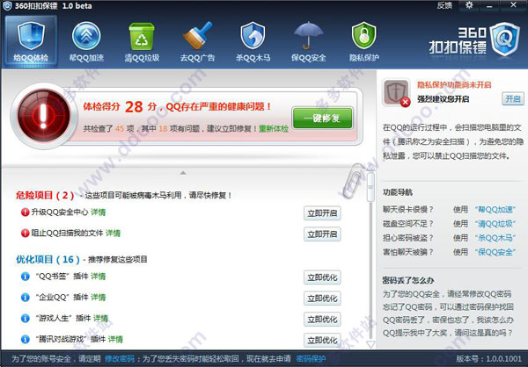This screenshot has width=528, height=367.
Task: Click 密码保护 link in status bar
Action: (x=312, y=359)
